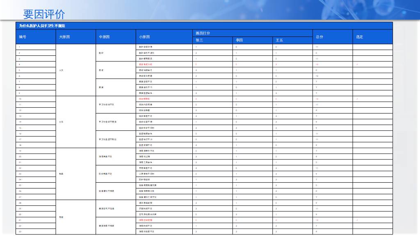The width and height of the screenshot is (420, 236).
Task: Click the slide title 要因评价
Action: [44, 14]
